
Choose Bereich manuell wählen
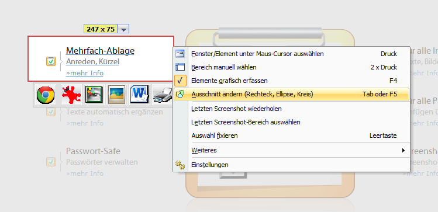291,67
